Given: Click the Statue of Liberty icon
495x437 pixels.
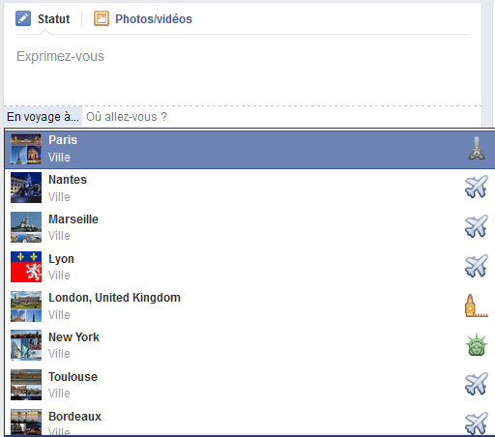Looking at the screenshot, I should [477, 345].
